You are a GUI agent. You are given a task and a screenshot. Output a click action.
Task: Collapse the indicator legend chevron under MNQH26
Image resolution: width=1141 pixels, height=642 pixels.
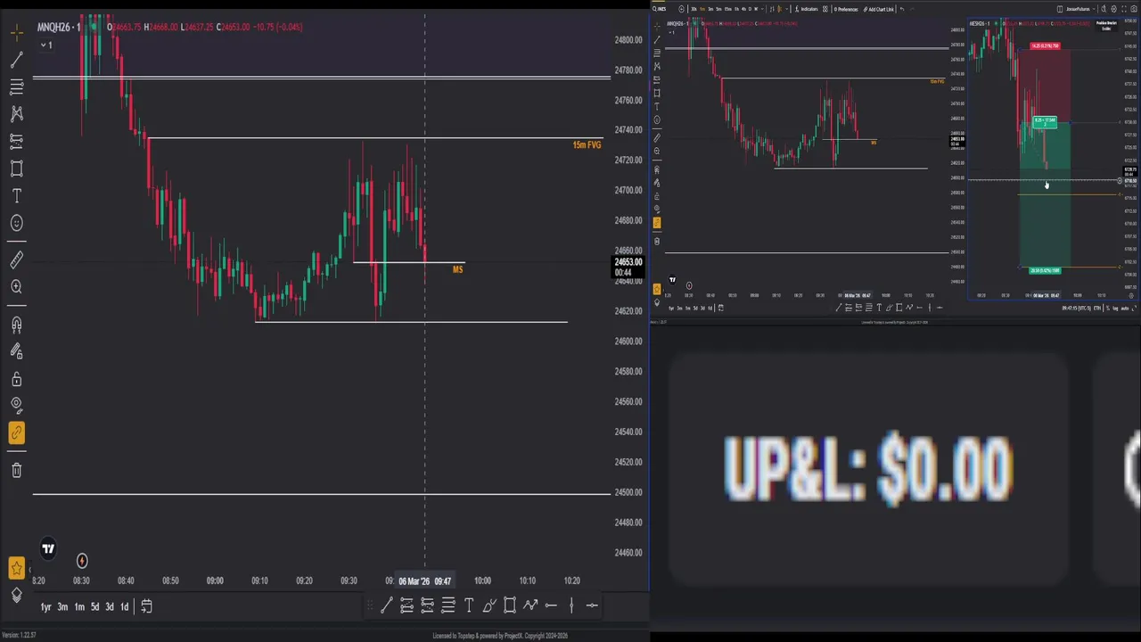42,45
